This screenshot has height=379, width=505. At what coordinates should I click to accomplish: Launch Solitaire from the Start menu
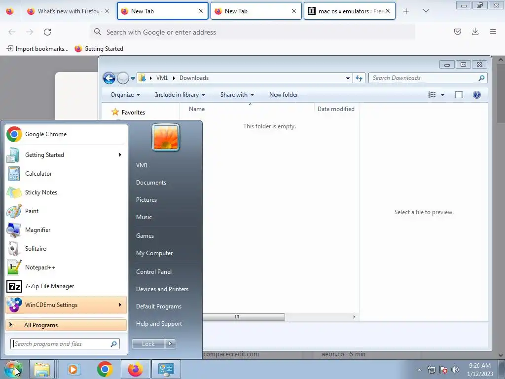point(66,249)
